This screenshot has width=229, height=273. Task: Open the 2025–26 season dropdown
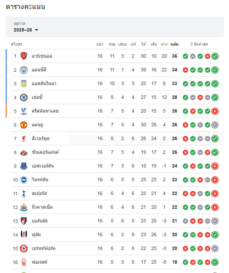click(x=26, y=30)
